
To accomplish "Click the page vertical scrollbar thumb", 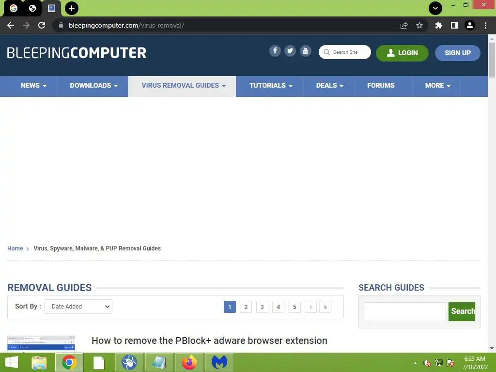I will 492,60.
